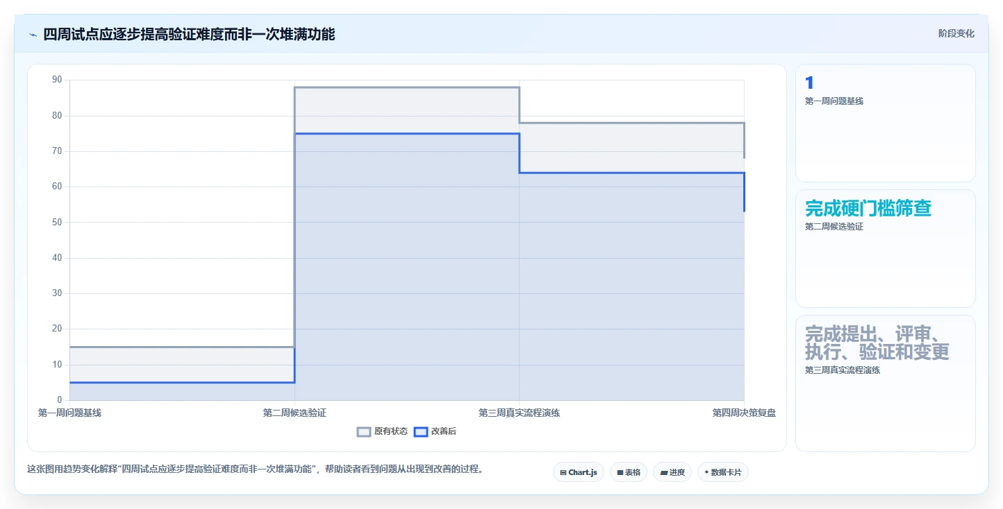The image size is (1003, 509).
Task: Open the 完成硬门槛筛查 card
Action: 885,248
